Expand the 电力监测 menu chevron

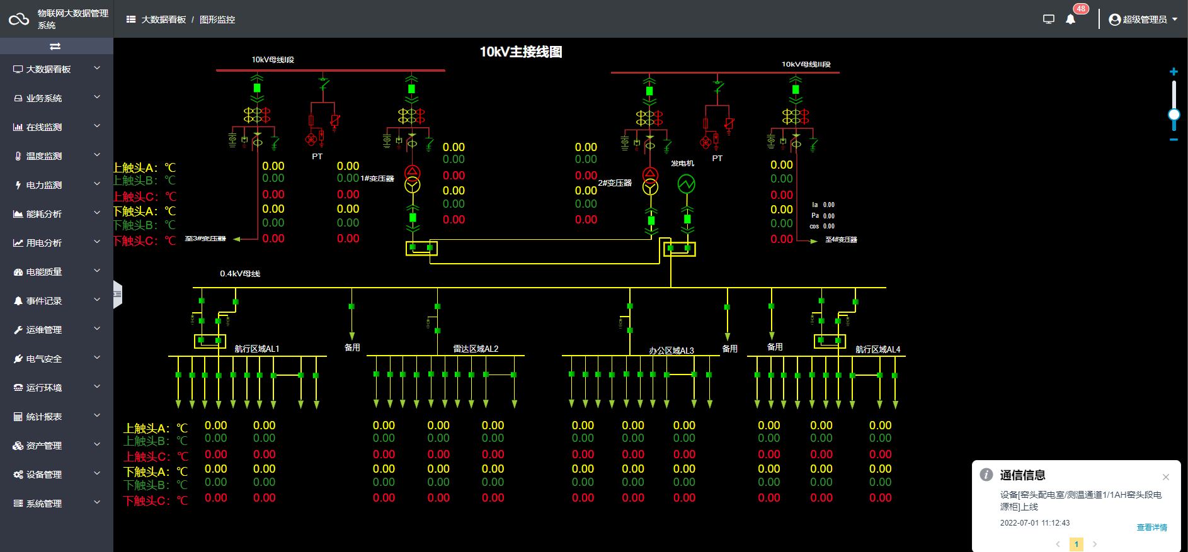pos(97,184)
